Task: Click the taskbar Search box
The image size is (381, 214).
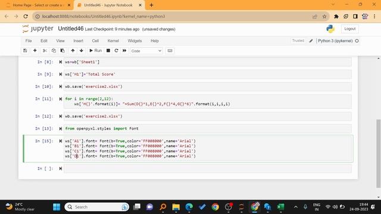Action: tap(96, 207)
